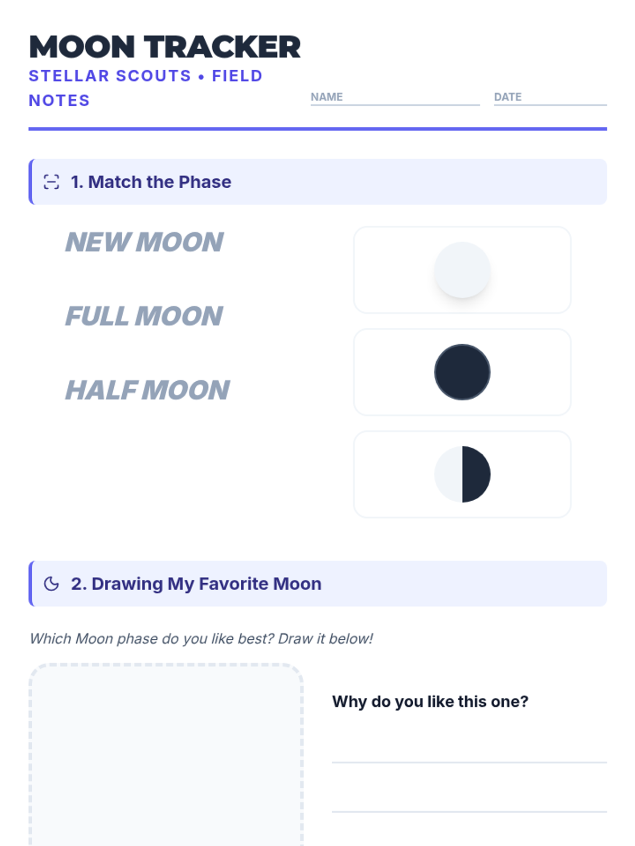Click into the NAME field
The image size is (635, 846).
(x=395, y=97)
